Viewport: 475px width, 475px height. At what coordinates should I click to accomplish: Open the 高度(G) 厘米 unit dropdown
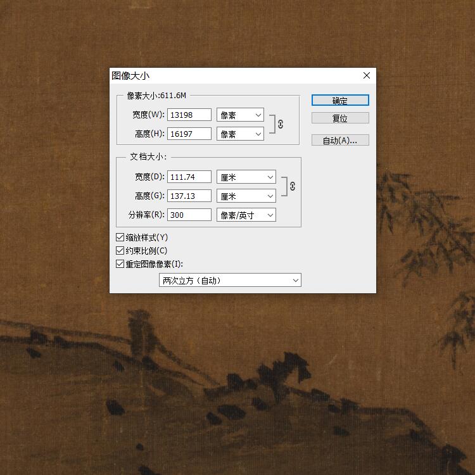[246, 196]
